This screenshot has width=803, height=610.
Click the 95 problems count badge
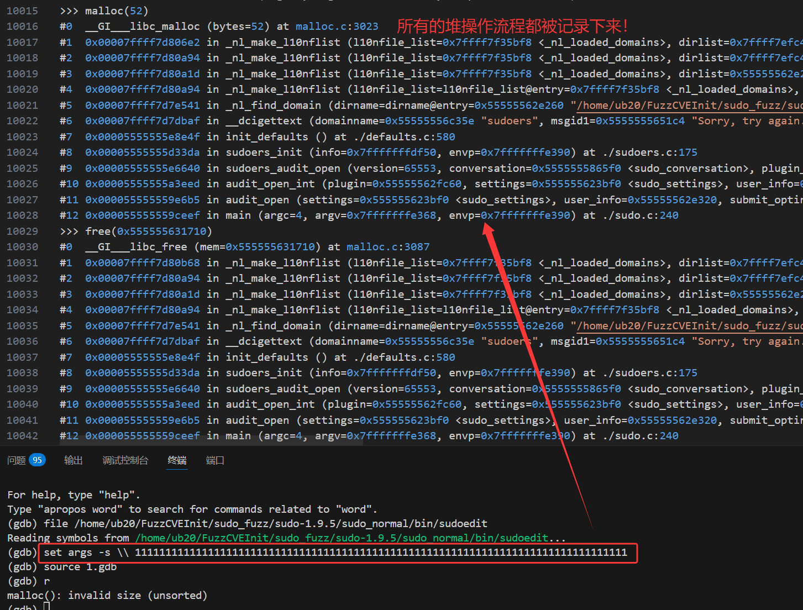click(x=37, y=460)
